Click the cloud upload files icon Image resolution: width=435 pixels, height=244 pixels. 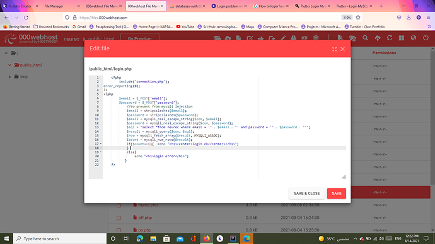coord(378,38)
